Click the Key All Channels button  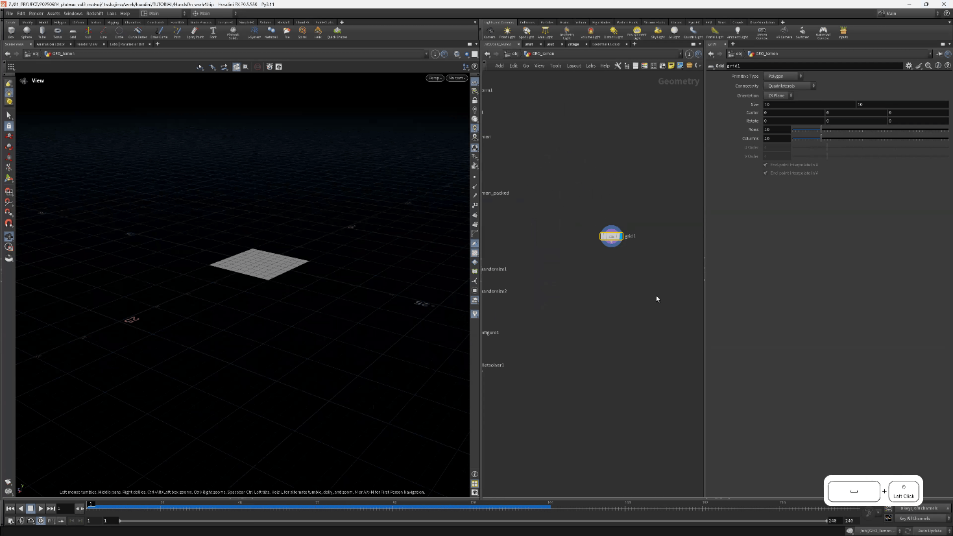(915, 518)
